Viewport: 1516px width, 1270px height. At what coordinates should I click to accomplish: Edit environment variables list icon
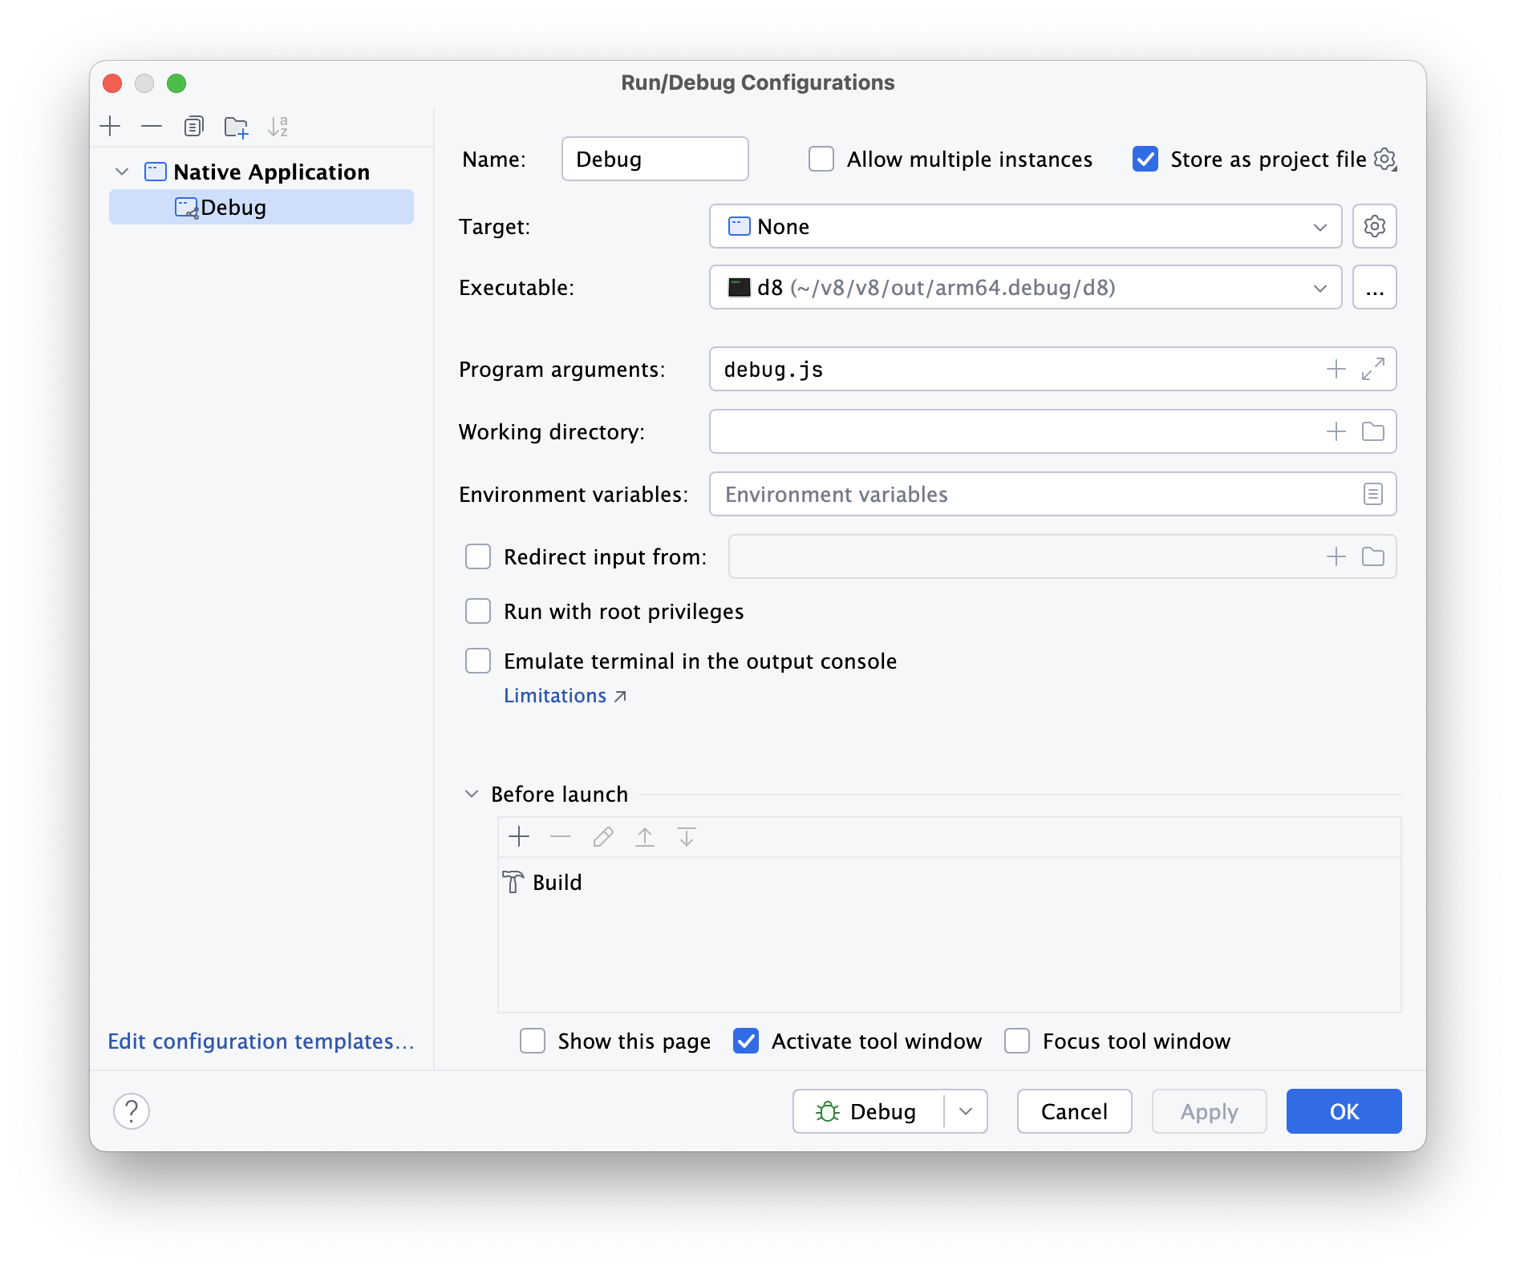pyautogui.click(x=1372, y=495)
